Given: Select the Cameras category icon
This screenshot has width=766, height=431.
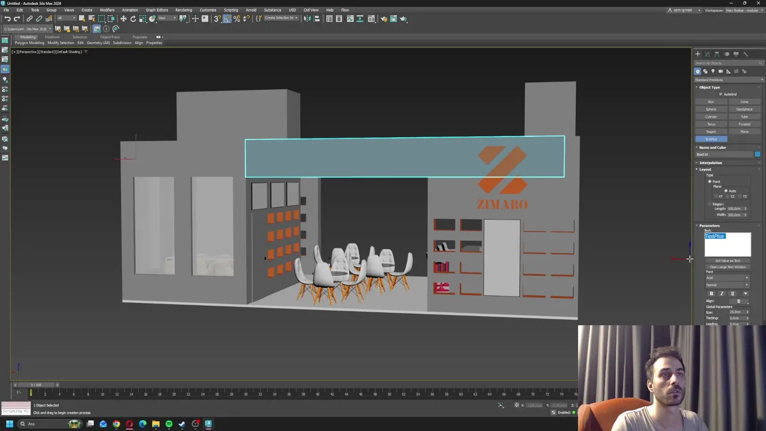Looking at the screenshot, I should pos(721,71).
